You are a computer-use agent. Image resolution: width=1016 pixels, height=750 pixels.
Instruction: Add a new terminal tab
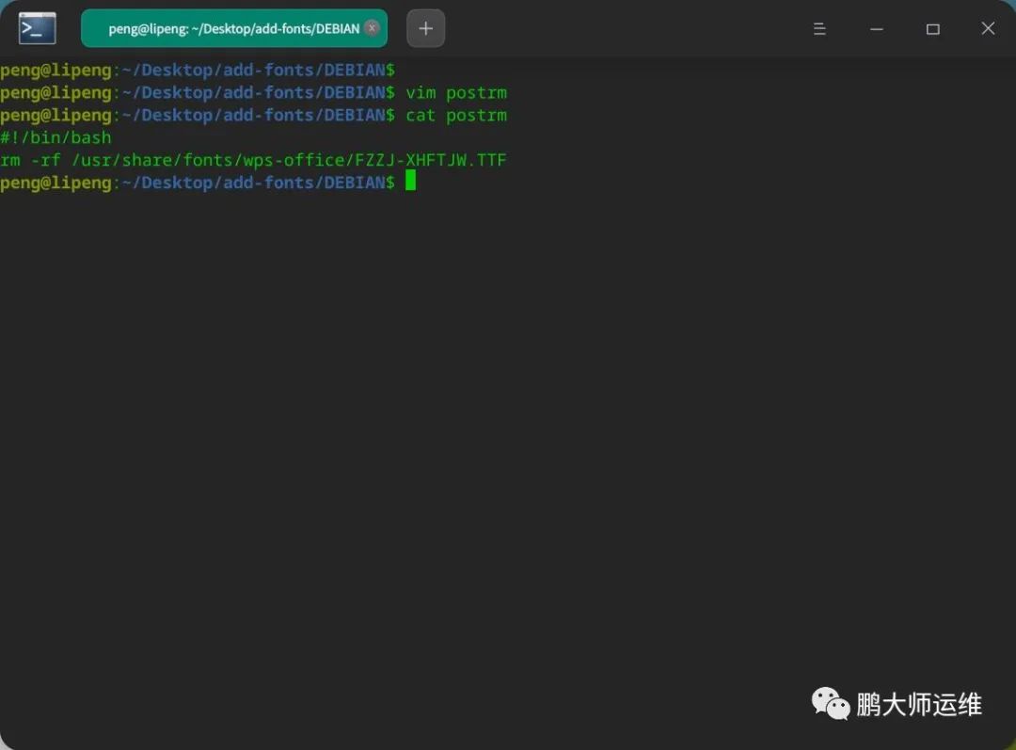click(x=425, y=28)
